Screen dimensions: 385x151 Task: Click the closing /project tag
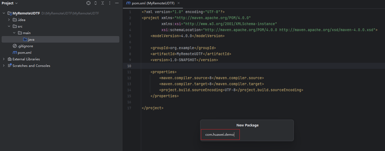coord(153,108)
